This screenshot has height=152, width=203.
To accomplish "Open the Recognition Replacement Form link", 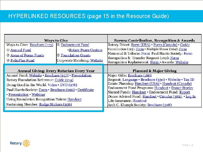I will point(155,62).
